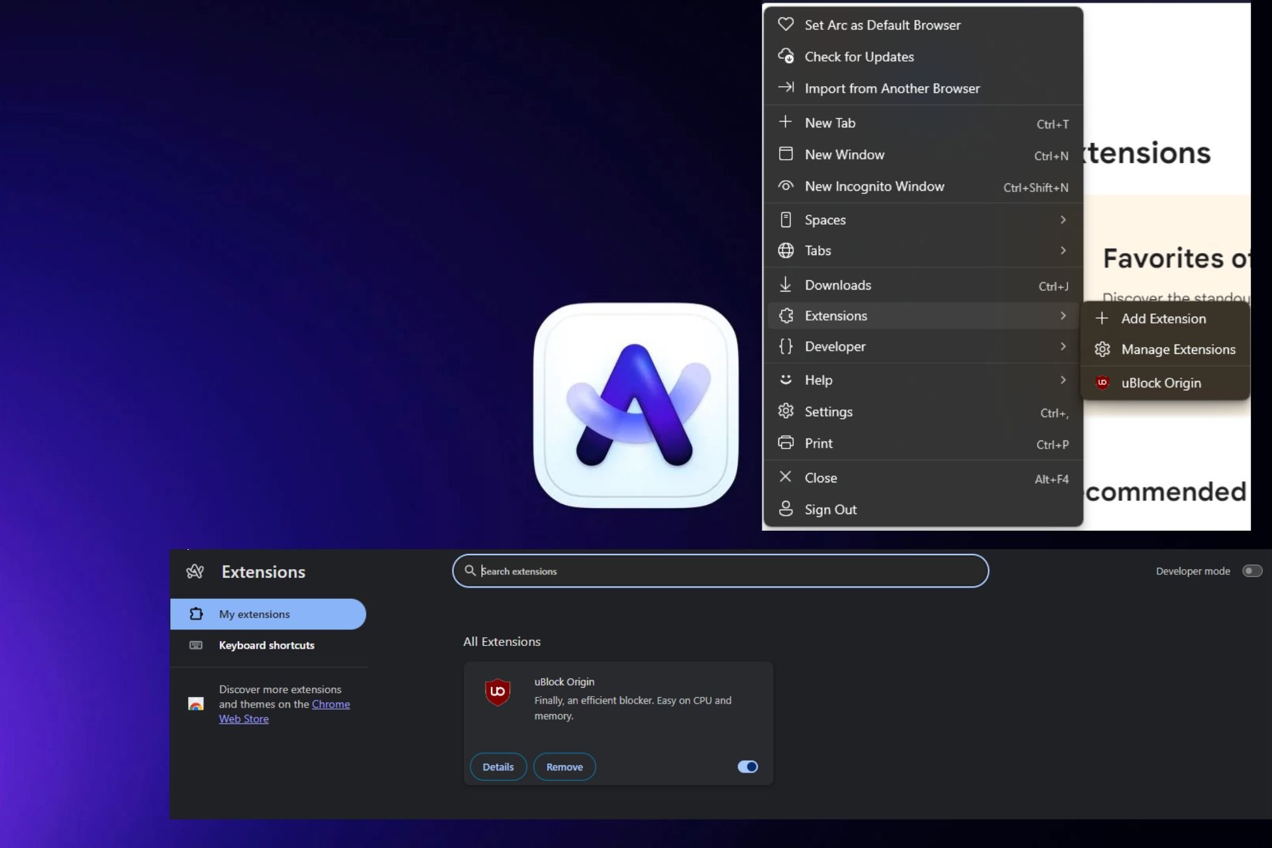Click the curly braces Developer icon
Screen dimensions: 1272x848
[786, 346]
